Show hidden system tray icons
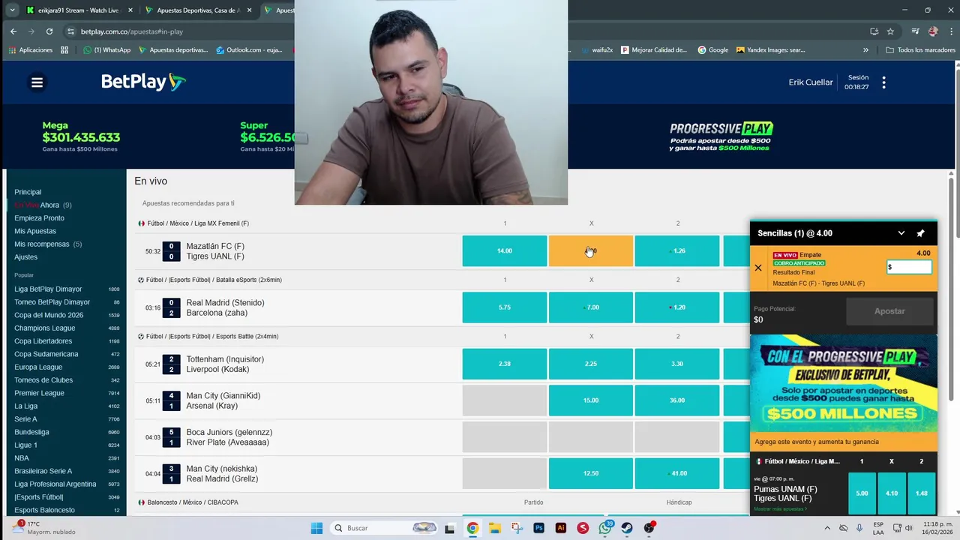 click(827, 528)
